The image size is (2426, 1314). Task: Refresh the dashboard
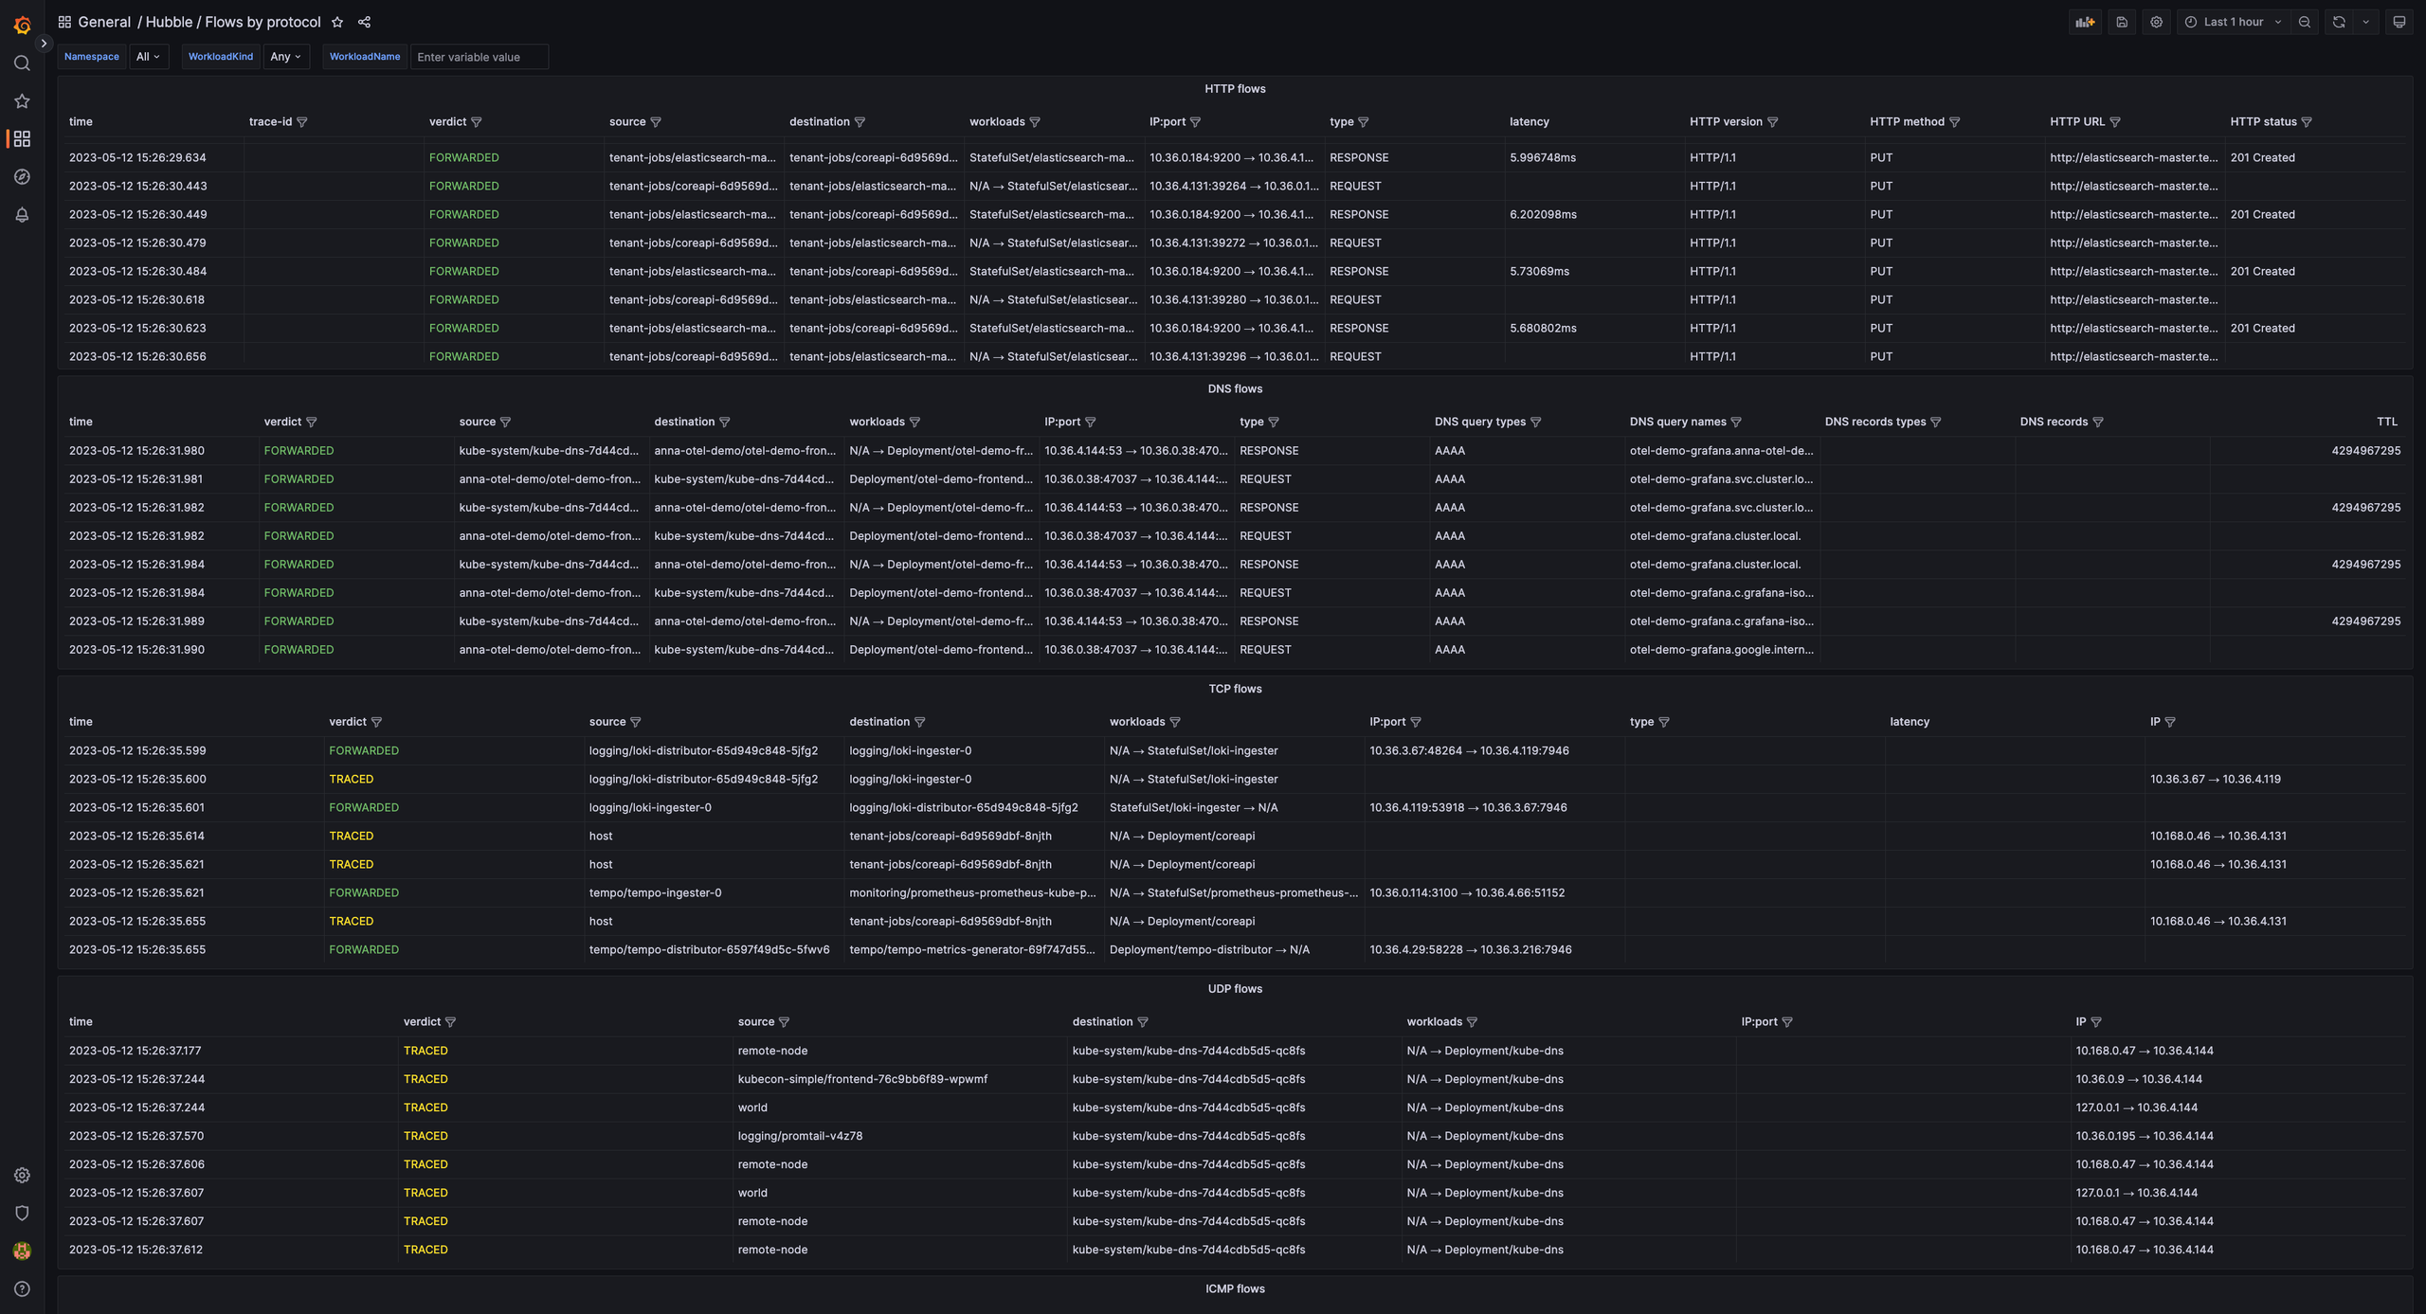2339,22
